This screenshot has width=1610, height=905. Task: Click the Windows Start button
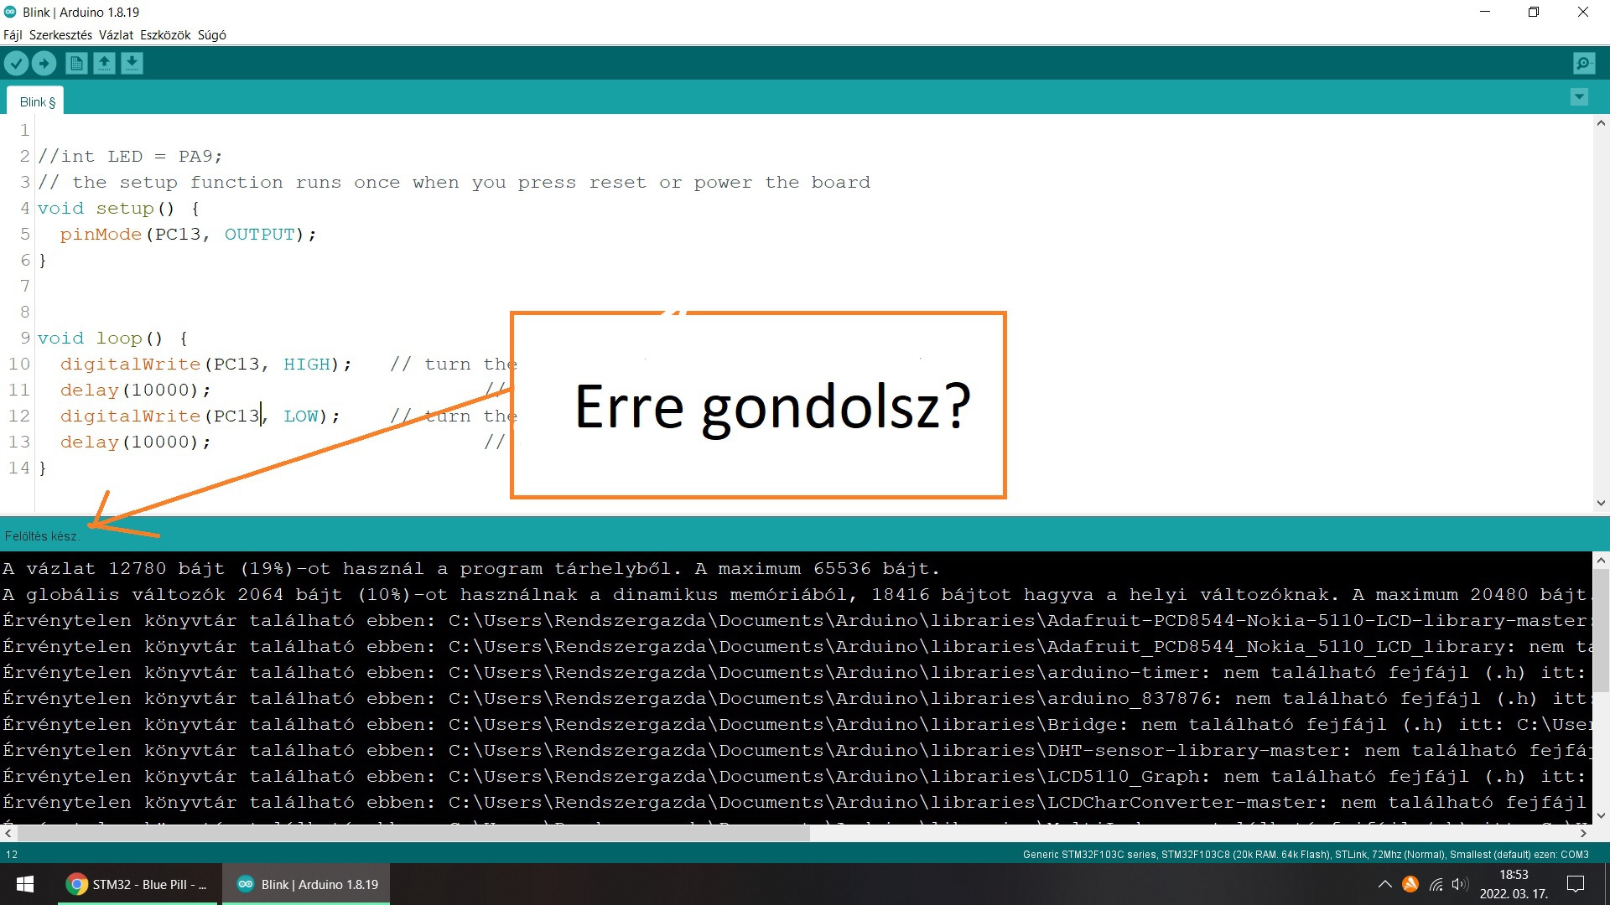click(25, 884)
